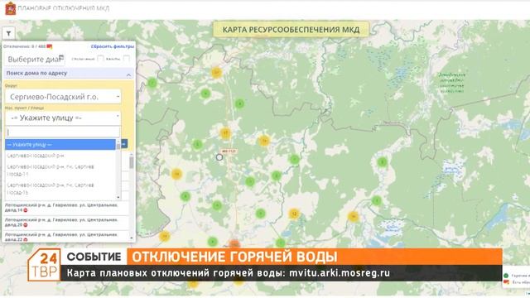
Task: Click the red stop icon in д.20 row
Action: [26, 224]
